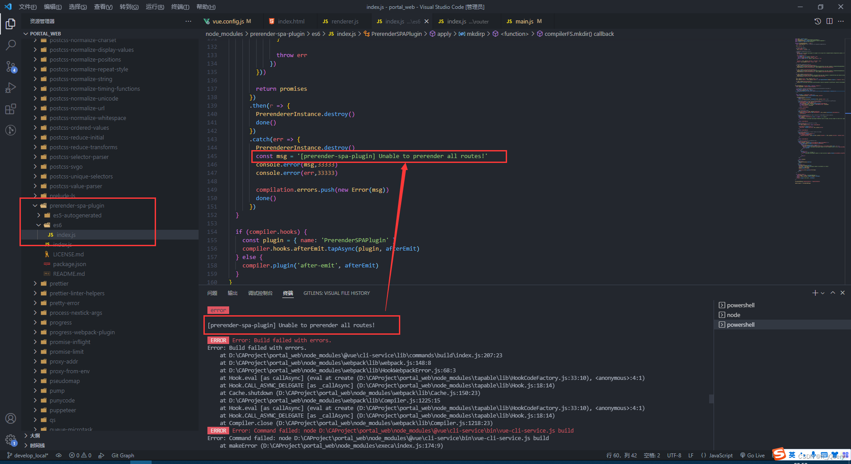Viewport: 851px width, 464px height.
Task: Change file encoding UTF-8
Action: [674, 455]
